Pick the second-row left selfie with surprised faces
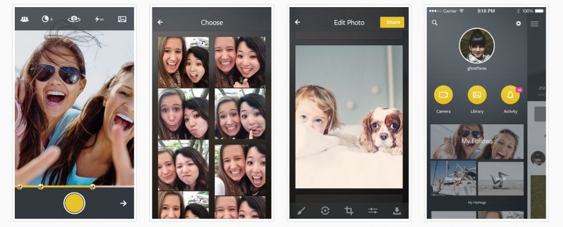563x227 pixels. coord(184,114)
